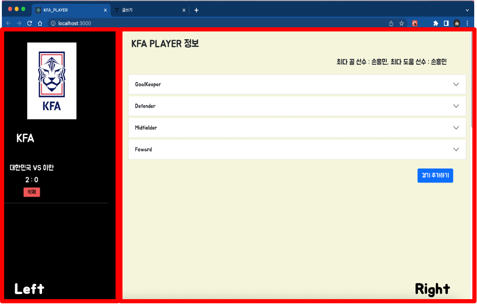Click the page vertical scrollbar
Viewport: 477px width, 307px height.
472,79
